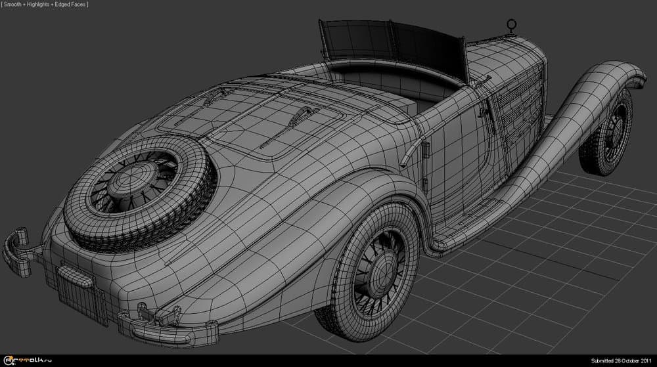Select the rear right wheel of the car
Viewport: 657px width, 367px height.
(x=371, y=269)
